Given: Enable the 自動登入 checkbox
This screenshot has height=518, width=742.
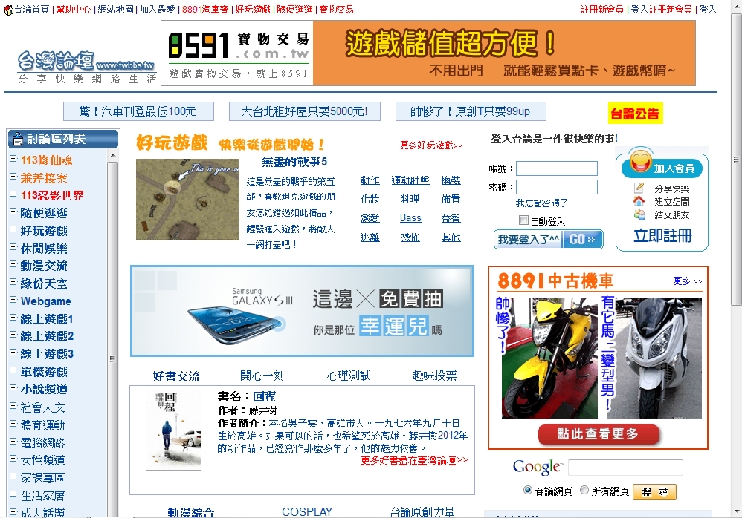Looking at the screenshot, I should point(523,220).
